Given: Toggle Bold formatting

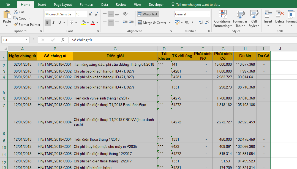Looking at the screenshot, I should click(x=47, y=23).
